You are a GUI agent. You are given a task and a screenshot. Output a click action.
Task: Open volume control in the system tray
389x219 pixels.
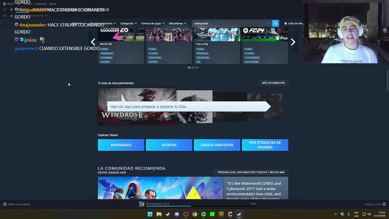[x=369, y=214]
